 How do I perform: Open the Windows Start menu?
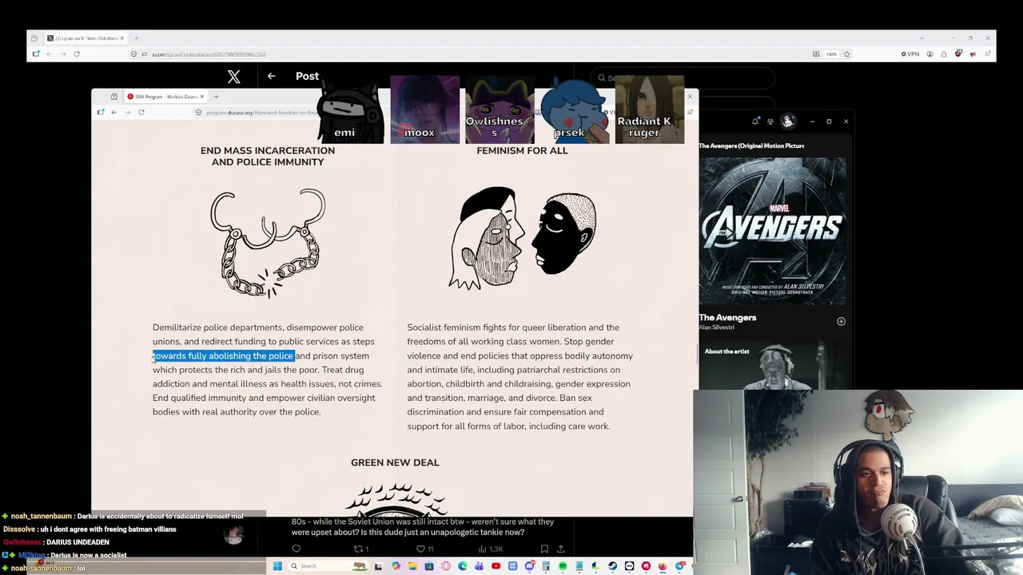coord(277,566)
